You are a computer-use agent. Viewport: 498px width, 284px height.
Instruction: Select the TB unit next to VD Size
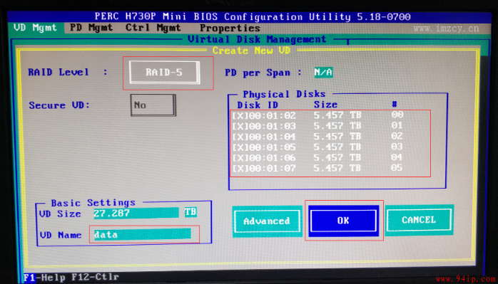(x=190, y=212)
